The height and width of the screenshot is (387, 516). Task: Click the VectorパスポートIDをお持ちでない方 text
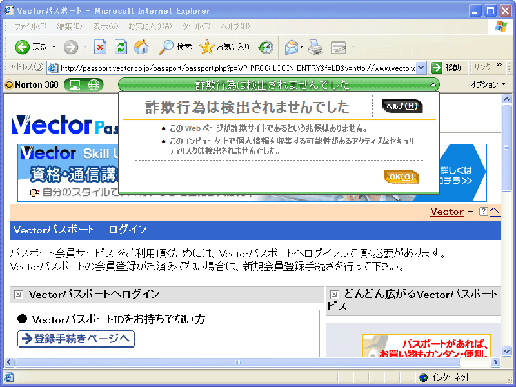(119, 319)
